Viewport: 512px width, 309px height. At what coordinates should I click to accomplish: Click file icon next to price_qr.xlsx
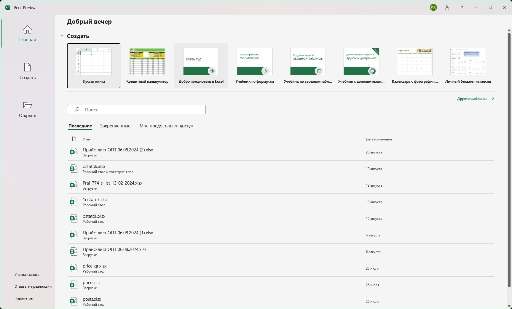point(74,268)
